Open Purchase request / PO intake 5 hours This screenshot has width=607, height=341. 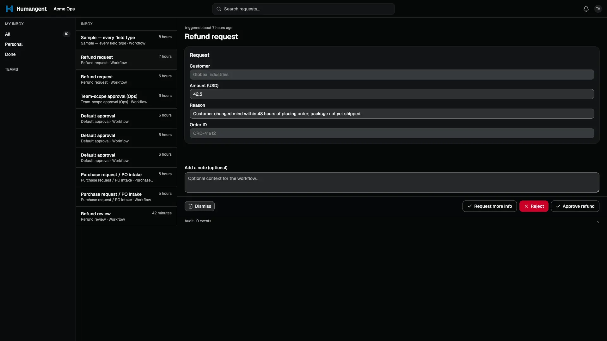tap(126, 197)
